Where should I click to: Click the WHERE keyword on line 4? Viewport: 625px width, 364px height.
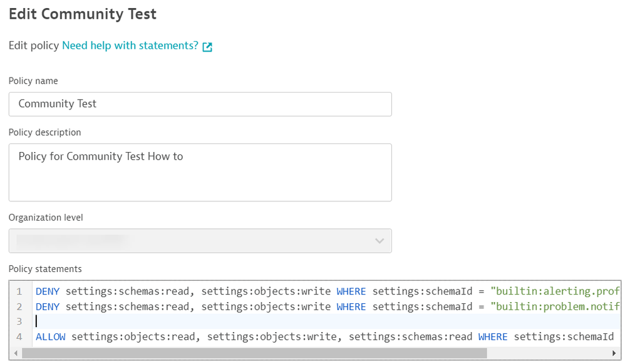tap(493, 336)
